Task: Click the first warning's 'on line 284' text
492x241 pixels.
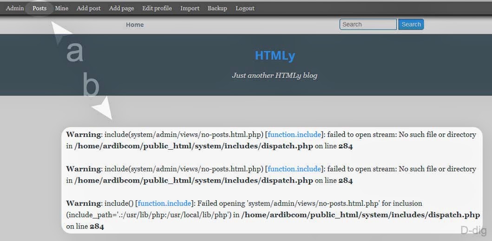Action: point(334,146)
